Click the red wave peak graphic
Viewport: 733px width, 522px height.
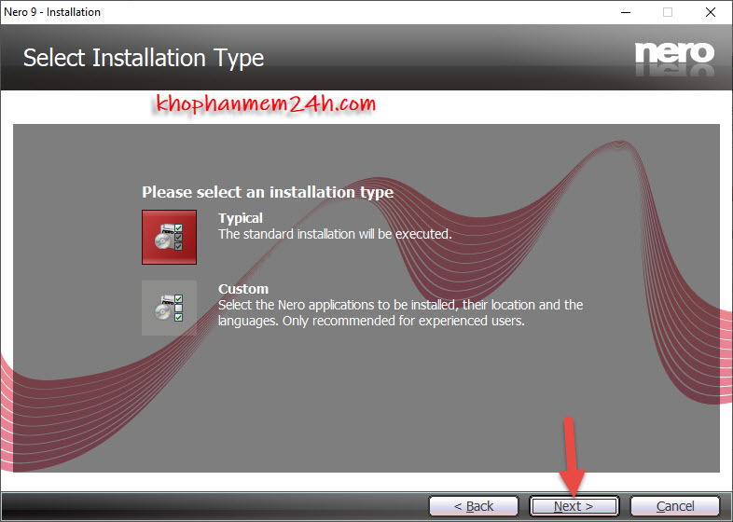[x=620, y=149]
